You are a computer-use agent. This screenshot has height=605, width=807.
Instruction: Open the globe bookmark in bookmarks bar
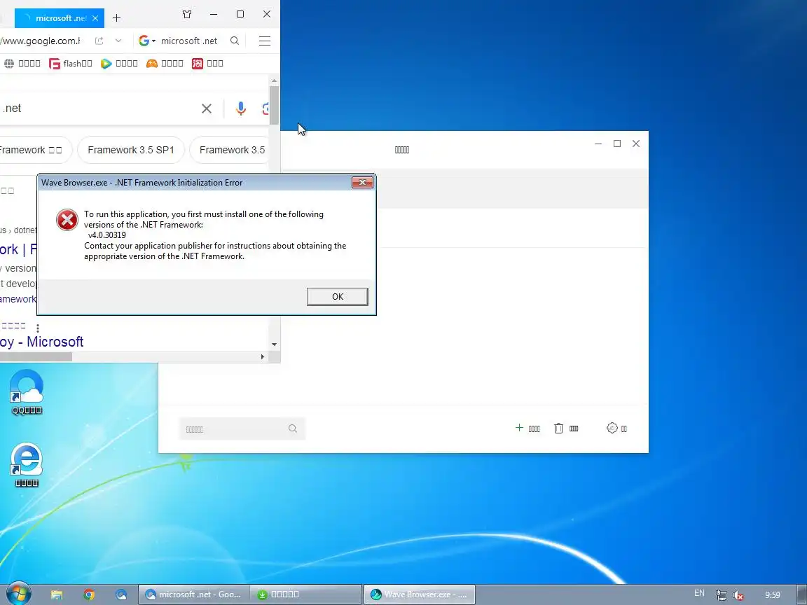22,63
